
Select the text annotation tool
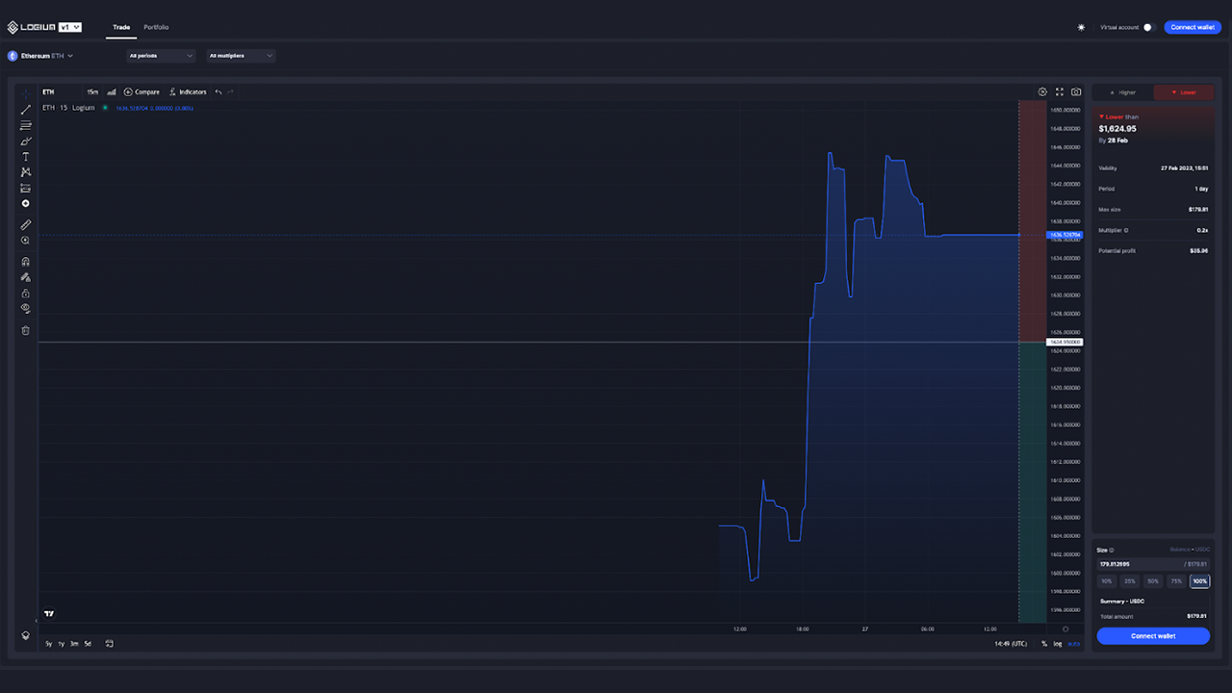[26, 157]
